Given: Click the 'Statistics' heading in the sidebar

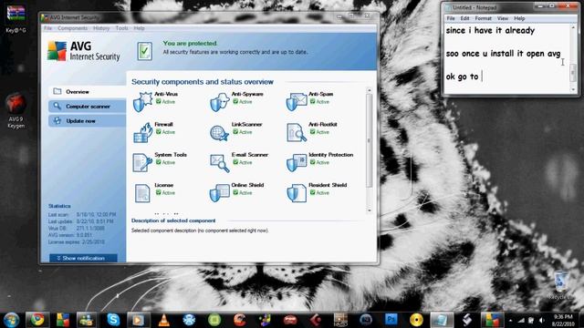Looking at the screenshot, I should (x=59, y=206).
